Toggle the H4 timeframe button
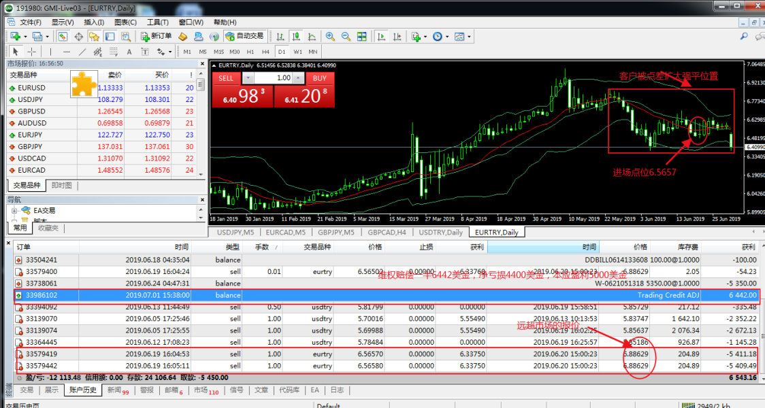 tap(265, 52)
